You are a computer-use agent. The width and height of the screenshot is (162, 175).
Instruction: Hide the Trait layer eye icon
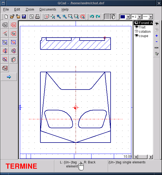tap(136, 27)
